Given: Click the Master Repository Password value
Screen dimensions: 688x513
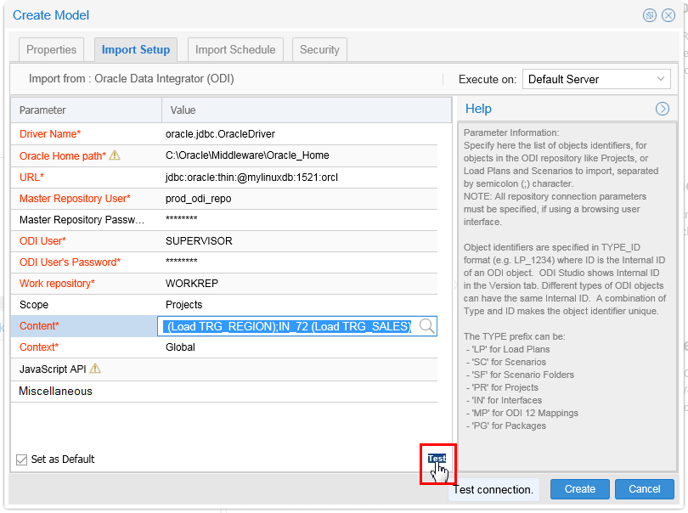Looking at the screenshot, I should pyautogui.click(x=181, y=218).
